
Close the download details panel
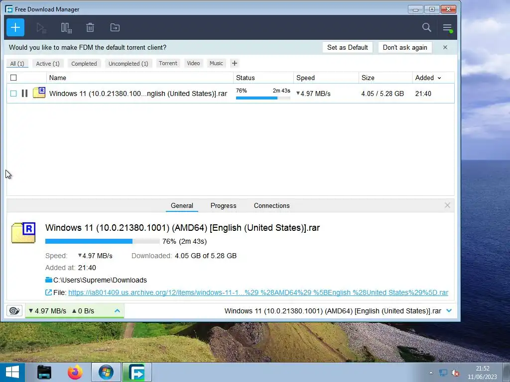[x=447, y=205]
